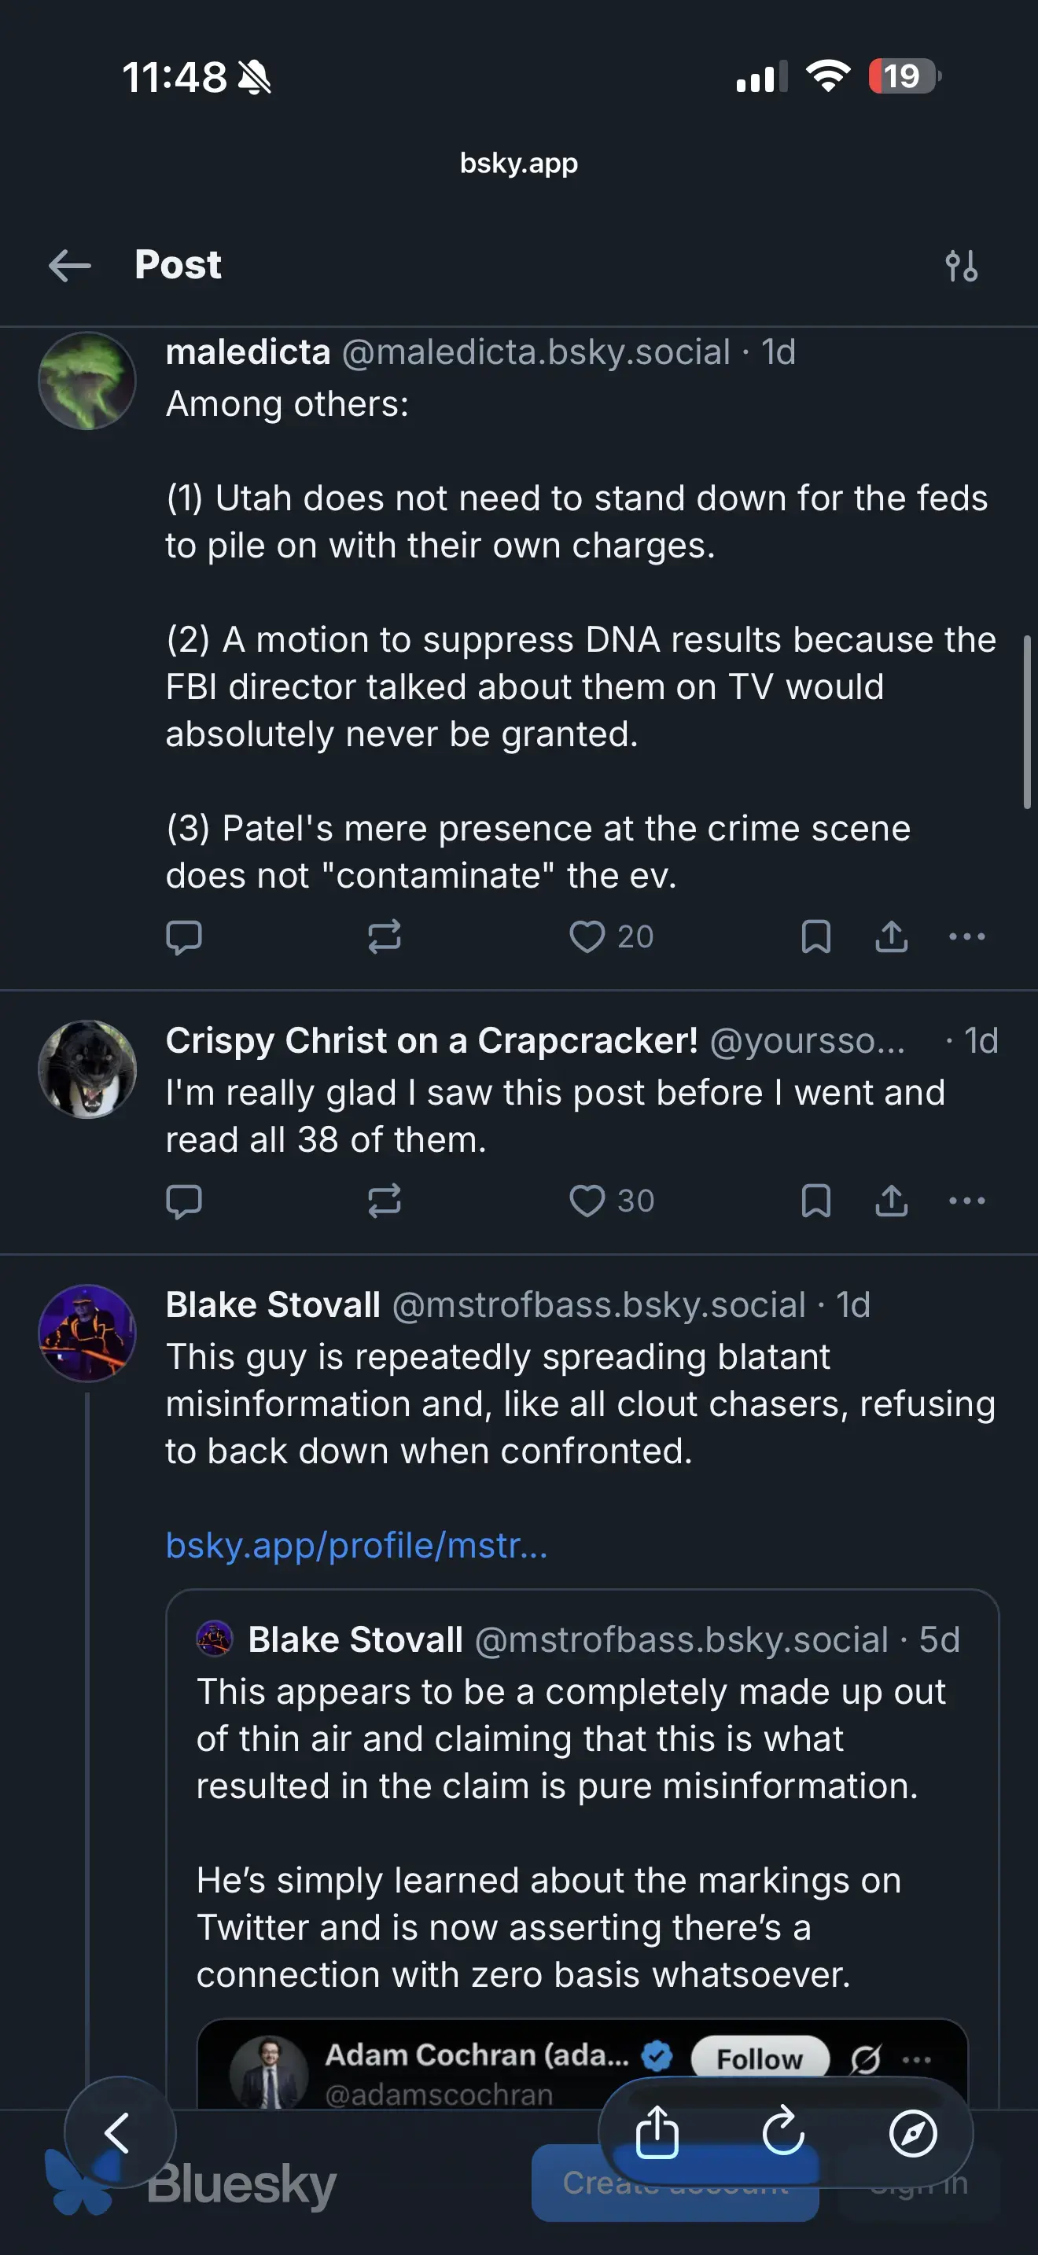This screenshot has height=2255, width=1038.
Task: Repost the Crispy Christ on a Crapcracker post
Action: click(385, 1201)
